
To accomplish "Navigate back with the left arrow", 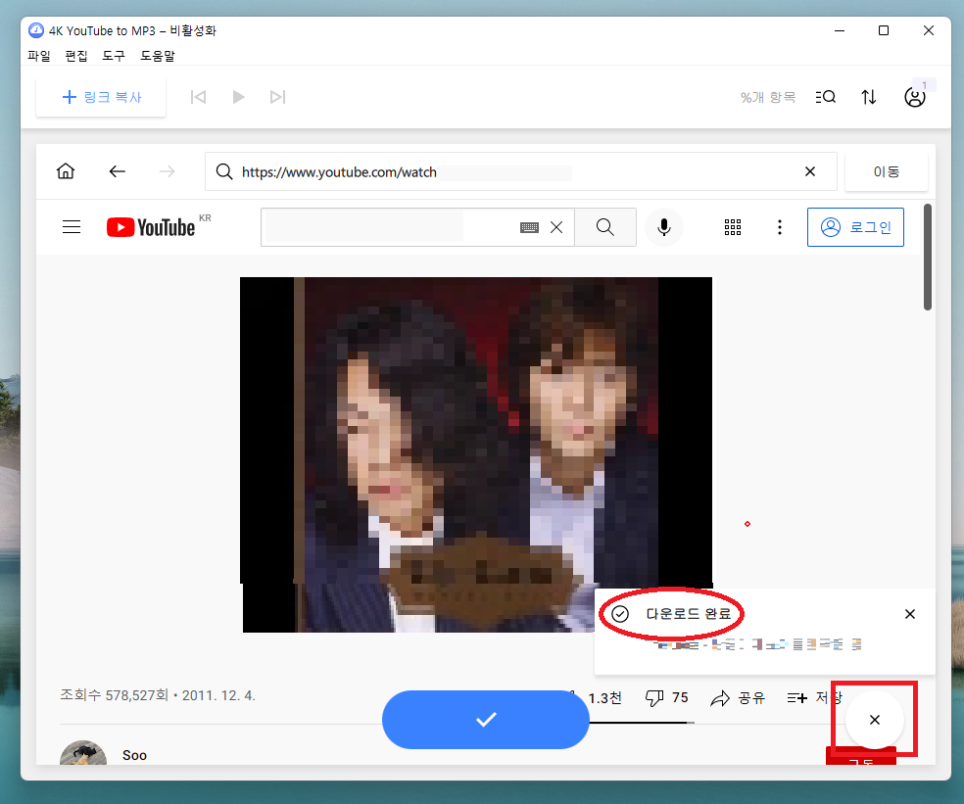I will (117, 171).
